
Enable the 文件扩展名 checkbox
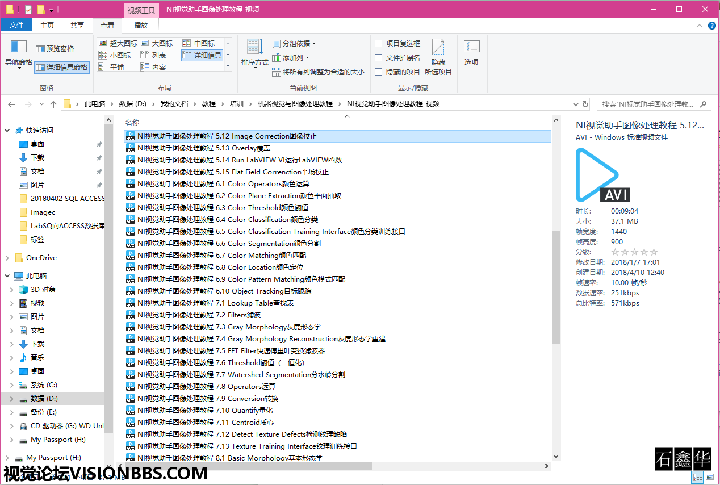(379, 57)
